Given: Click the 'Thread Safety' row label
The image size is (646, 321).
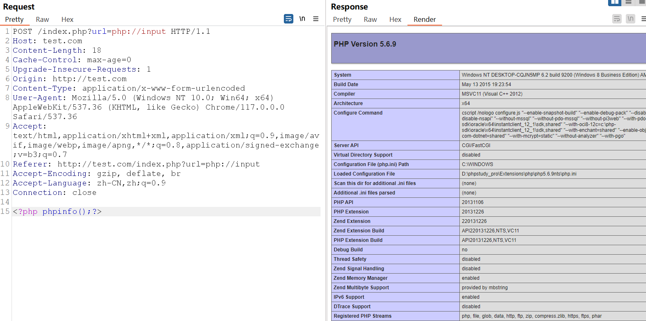Looking at the screenshot, I should pyautogui.click(x=350, y=259).
